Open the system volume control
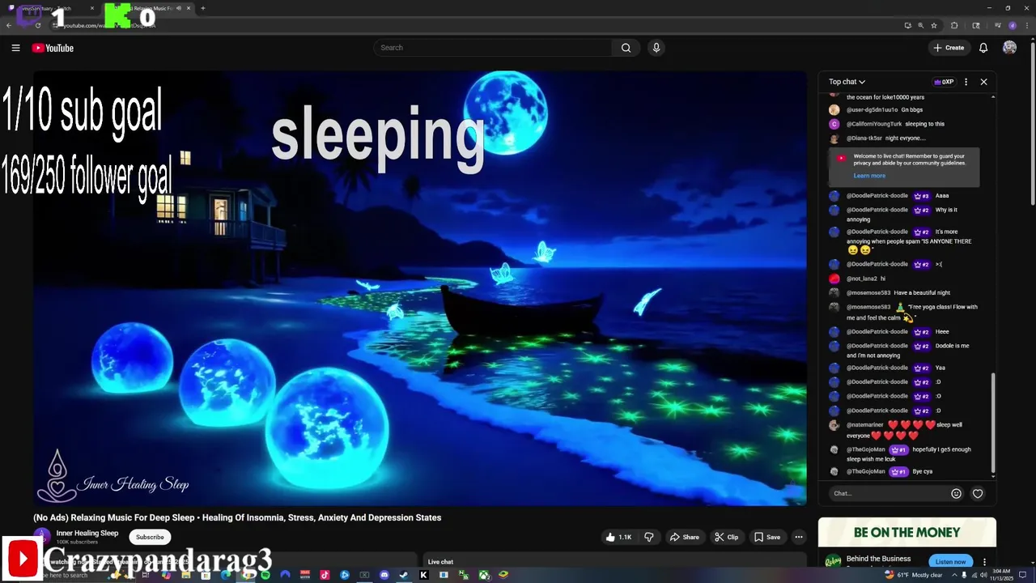The width and height of the screenshot is (1036, 583). 983,575
